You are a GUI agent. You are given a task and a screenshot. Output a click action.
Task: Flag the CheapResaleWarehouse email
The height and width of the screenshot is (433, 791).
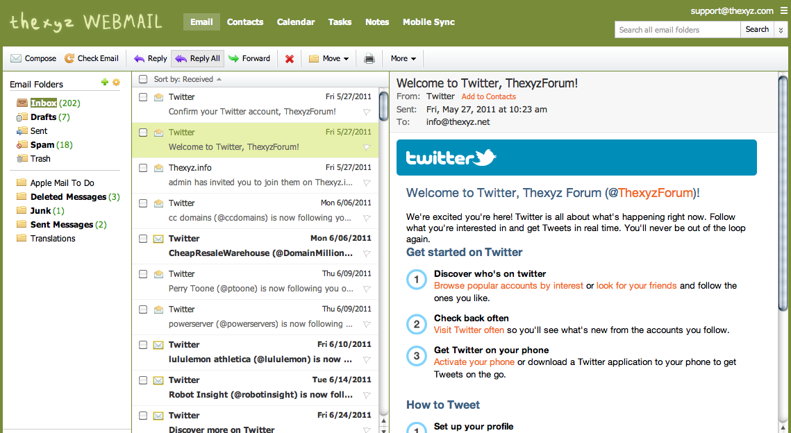[x=367, y=253]
